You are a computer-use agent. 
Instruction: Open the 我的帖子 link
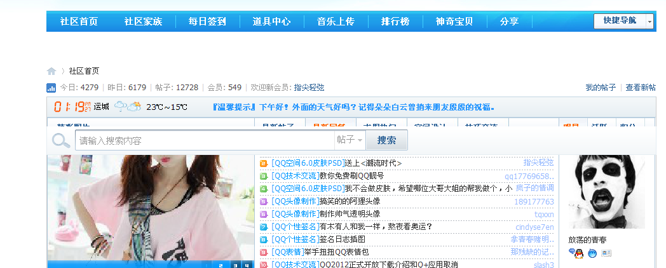point(601,88)
